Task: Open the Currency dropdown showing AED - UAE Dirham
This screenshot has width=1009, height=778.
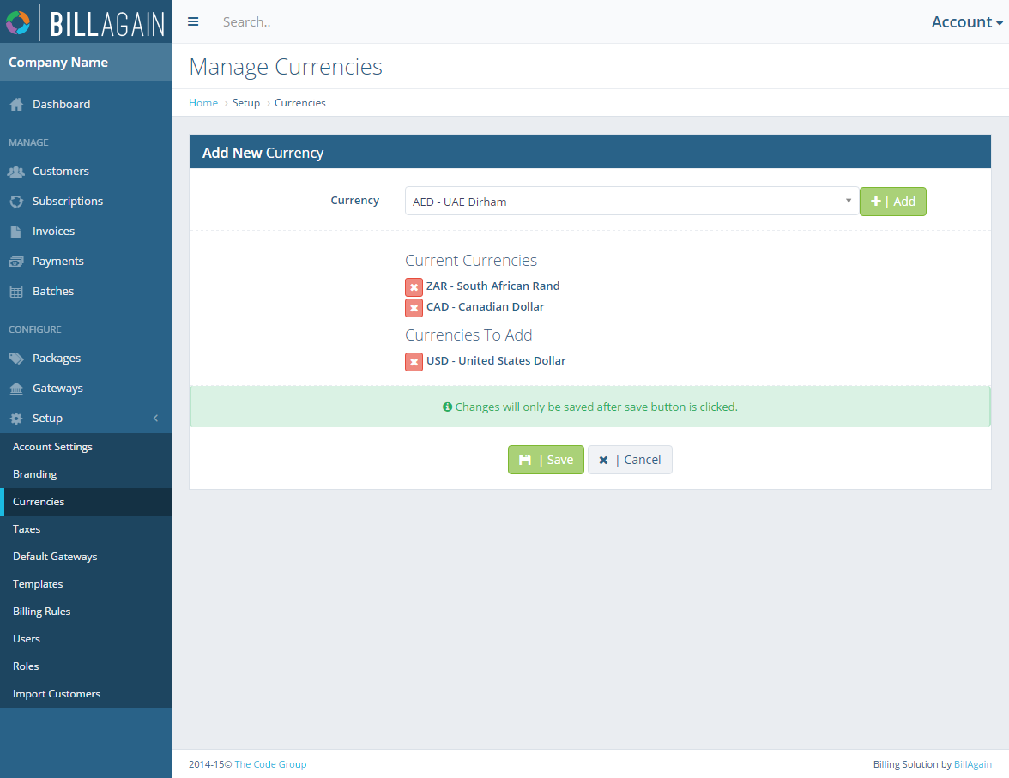Action: tap(631, 202)
